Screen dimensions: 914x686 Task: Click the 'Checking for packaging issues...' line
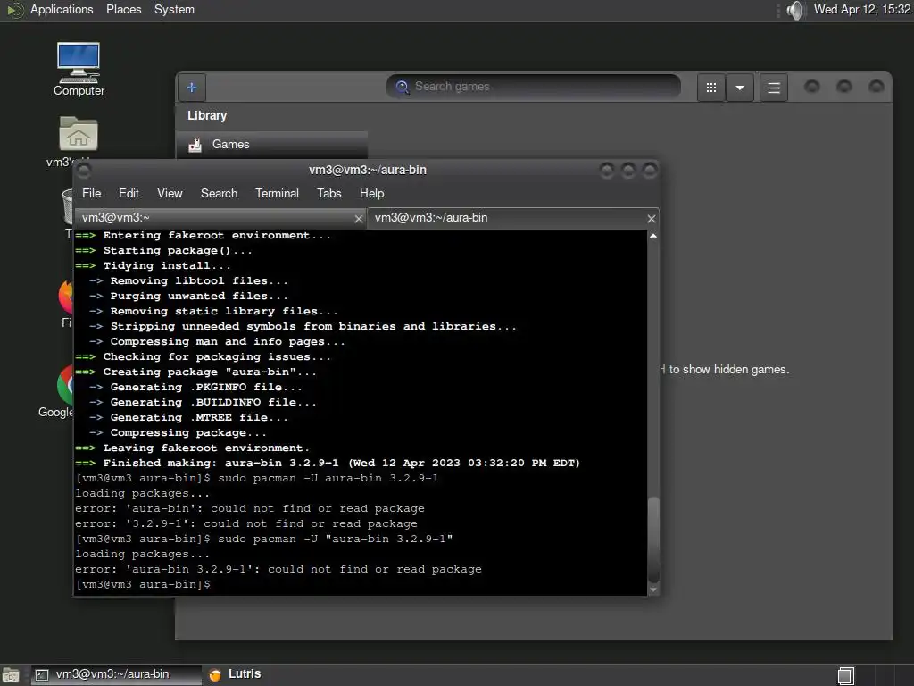click(203, 357)
